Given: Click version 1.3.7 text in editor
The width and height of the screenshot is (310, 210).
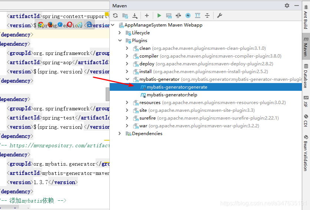Looking at the screenshot, I should point(41,182).
